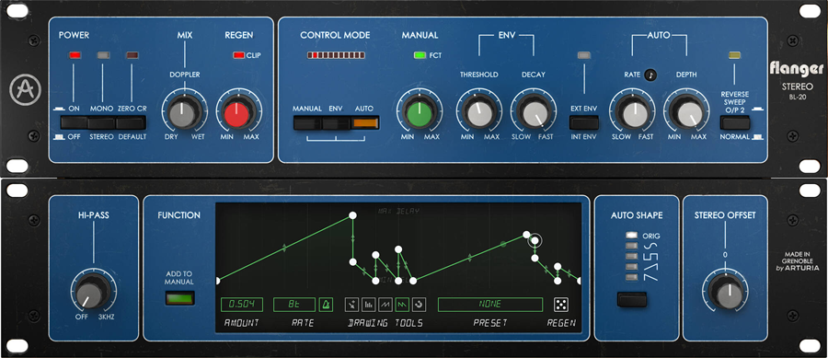Select the step-bars drawing tool
828x358 pixels.
click(x=369, y=305)
